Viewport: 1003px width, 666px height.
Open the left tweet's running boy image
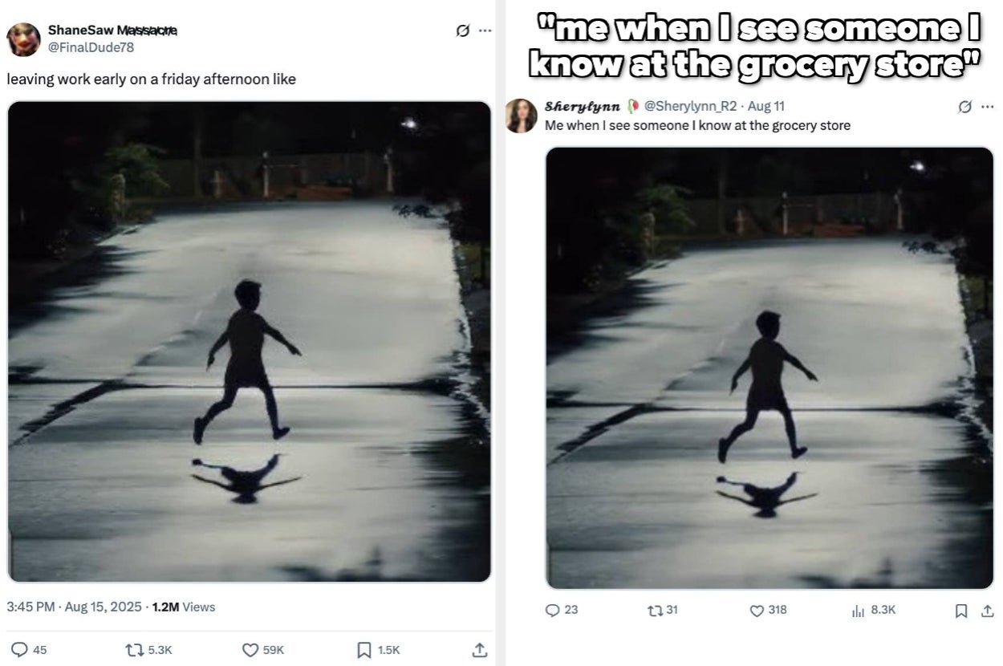(x=249, y=341)
